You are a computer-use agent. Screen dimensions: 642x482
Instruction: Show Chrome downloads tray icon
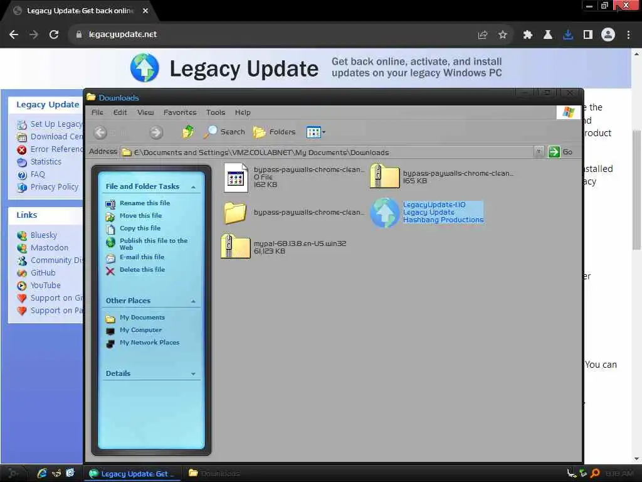pos(568,35)
